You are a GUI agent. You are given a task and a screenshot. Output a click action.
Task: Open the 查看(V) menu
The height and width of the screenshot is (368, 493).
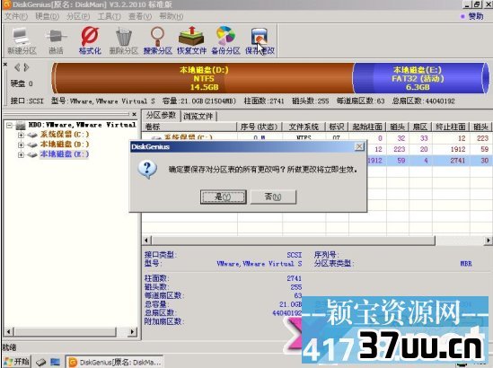(140, 16)
